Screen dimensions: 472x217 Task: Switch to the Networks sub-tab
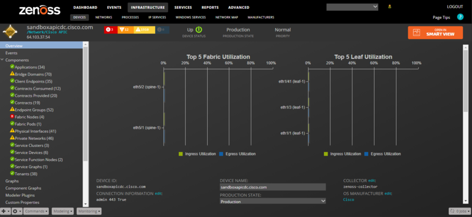pyautogui.click(x=104, y=18)
